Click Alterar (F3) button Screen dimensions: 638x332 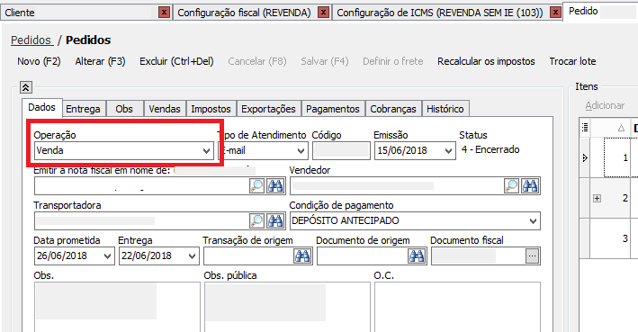pyautogui.click(x=100, y=61)
